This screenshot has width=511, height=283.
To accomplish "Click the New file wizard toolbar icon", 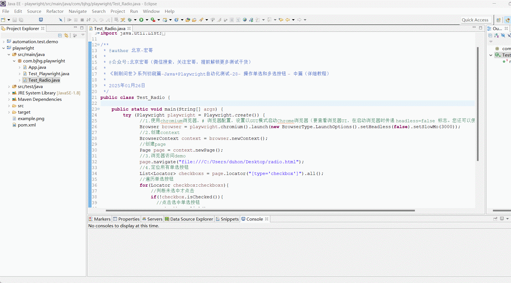I will tap(3, 20).
